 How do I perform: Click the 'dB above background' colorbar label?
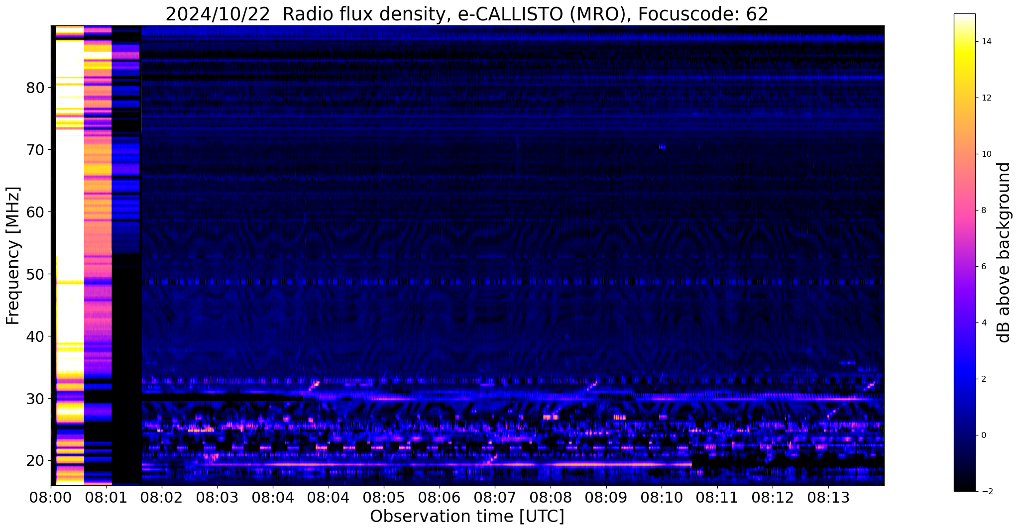tap(1004, 252)
